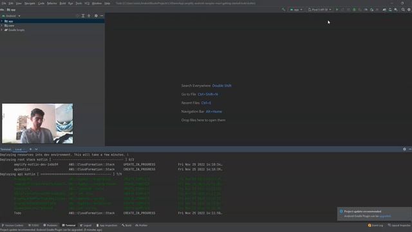Expand the Gradle Scripts node
Image resolution: width=412 pixels, height=232 pixels.
pos(2,30)
